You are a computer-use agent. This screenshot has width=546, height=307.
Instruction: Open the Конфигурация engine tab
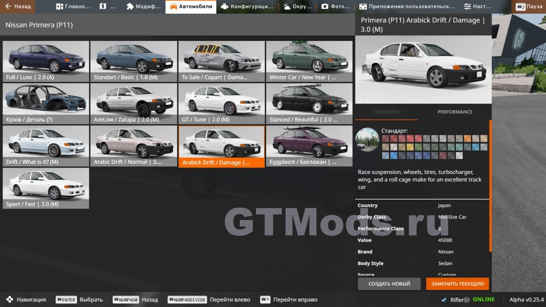click(x=247, y=6)
